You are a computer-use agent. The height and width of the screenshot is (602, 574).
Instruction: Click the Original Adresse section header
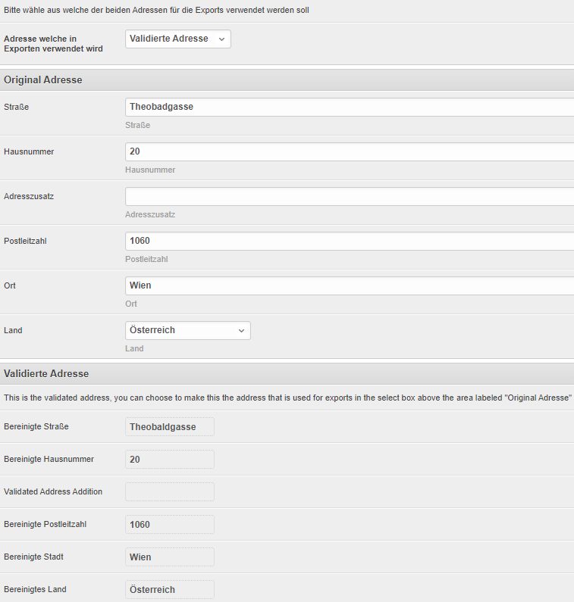click(287, 80)
